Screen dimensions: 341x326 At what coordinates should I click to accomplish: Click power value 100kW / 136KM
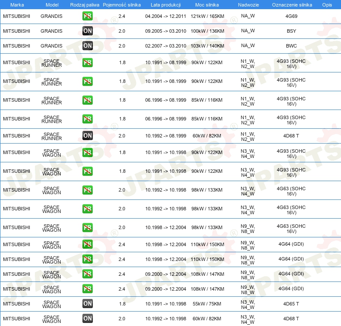(x=207, y=31)
